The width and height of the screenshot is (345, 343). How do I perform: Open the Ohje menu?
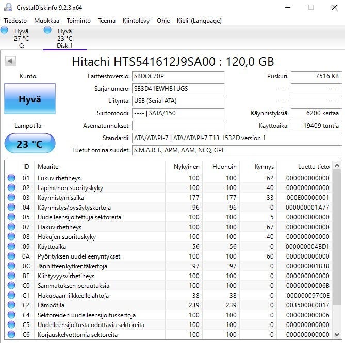(163, 21)
